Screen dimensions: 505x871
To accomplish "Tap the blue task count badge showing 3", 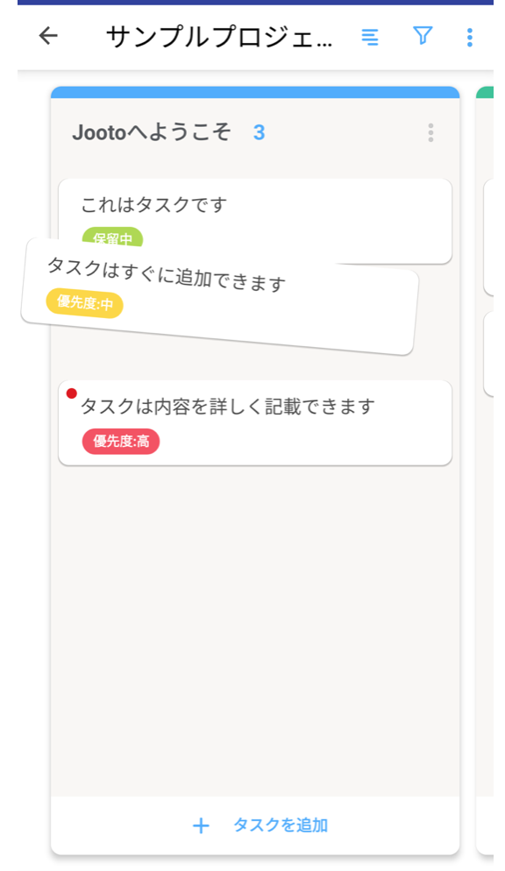I will tap(260, 131).
